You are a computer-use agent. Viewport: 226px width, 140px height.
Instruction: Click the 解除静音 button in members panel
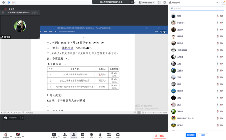pyautogui.click(x=191, y=135)
